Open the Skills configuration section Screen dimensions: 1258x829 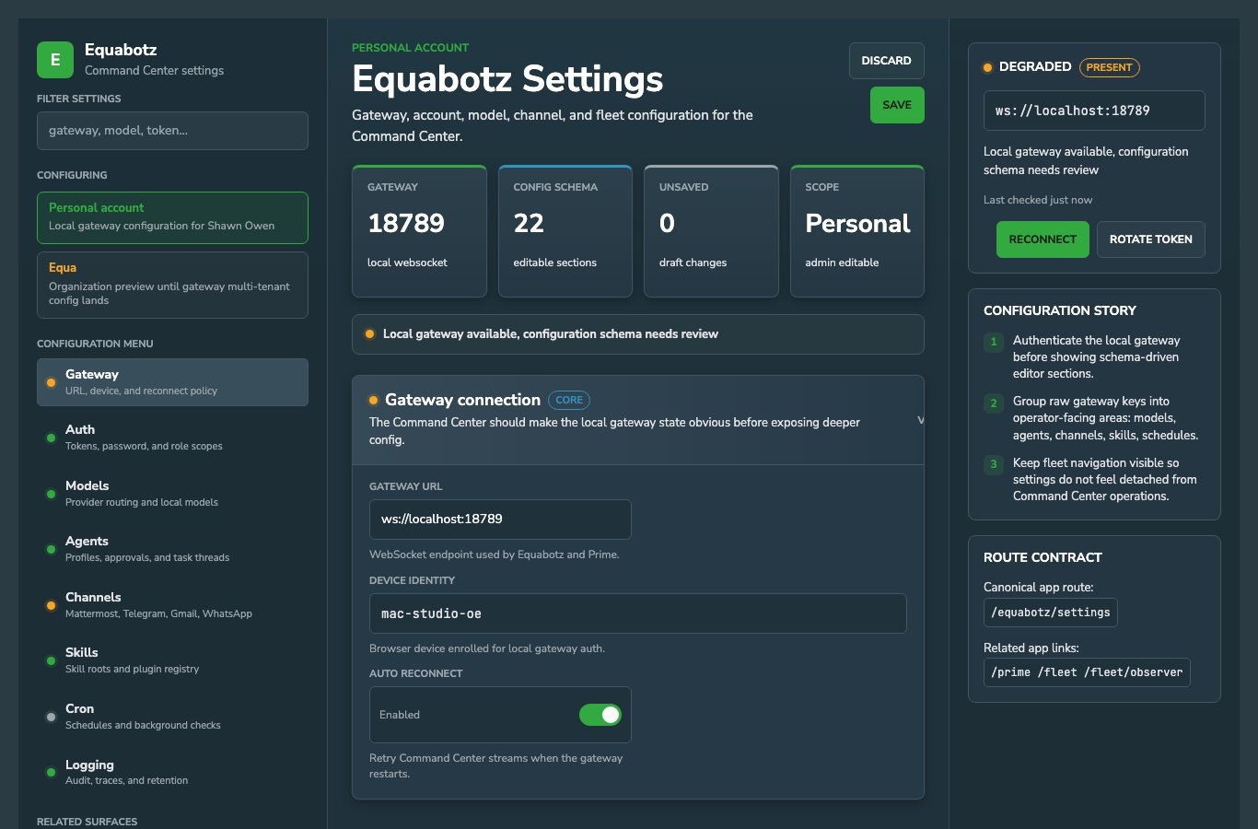pyautogui.click(x=172, y=660)
